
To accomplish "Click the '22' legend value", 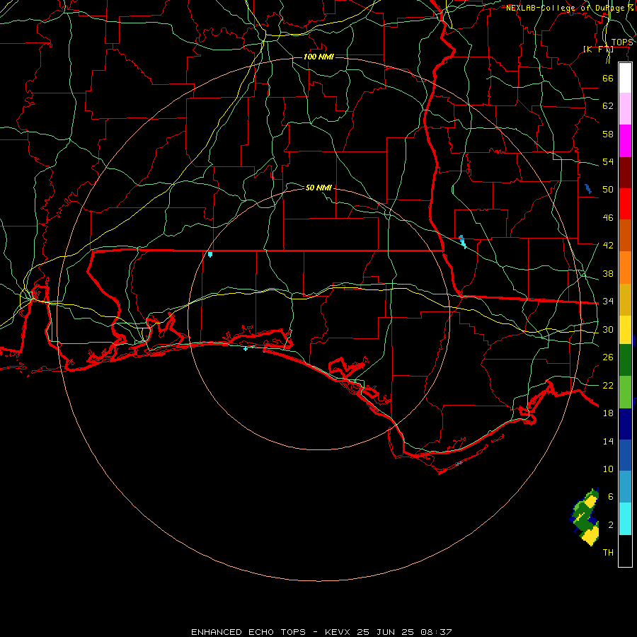I will pyautogui.click(x=608, y=385).
